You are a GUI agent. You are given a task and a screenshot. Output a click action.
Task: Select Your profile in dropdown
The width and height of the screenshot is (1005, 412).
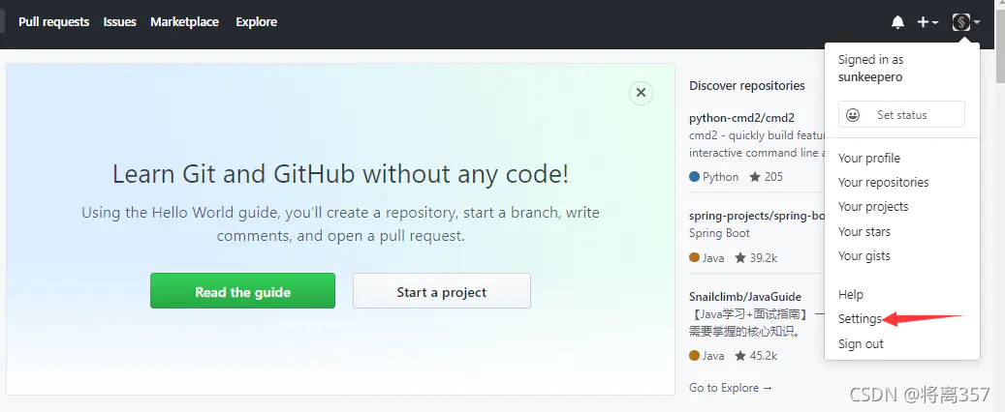coord(869,158)
